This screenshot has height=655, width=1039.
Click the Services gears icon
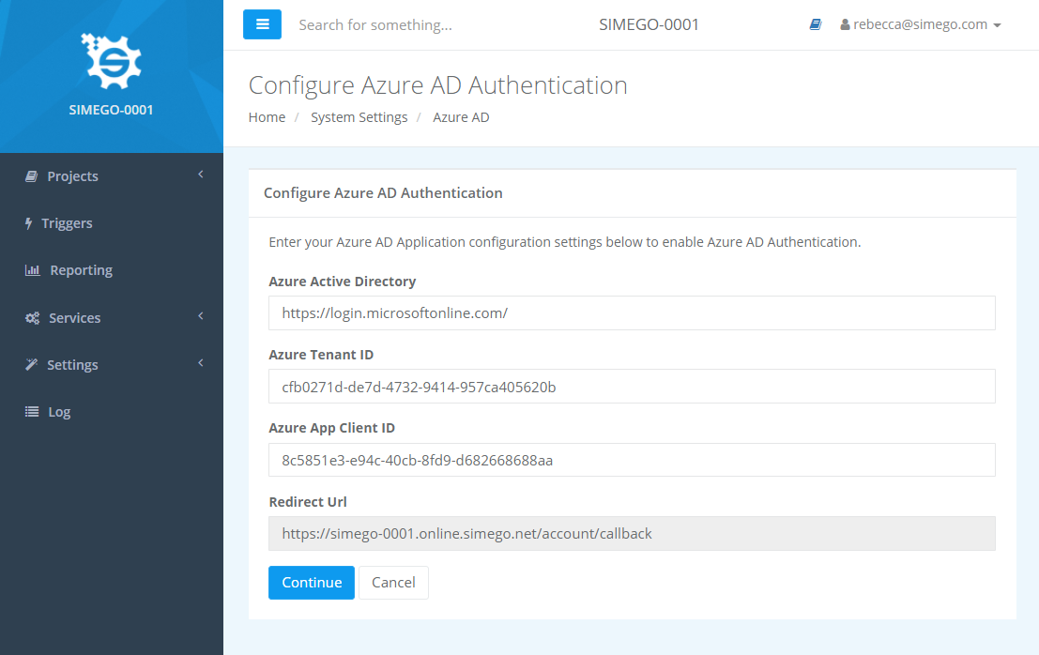33,318
